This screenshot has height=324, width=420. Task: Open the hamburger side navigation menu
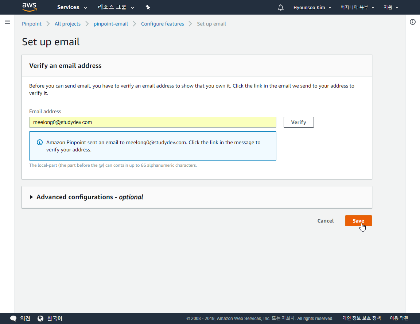coord(7,22)
